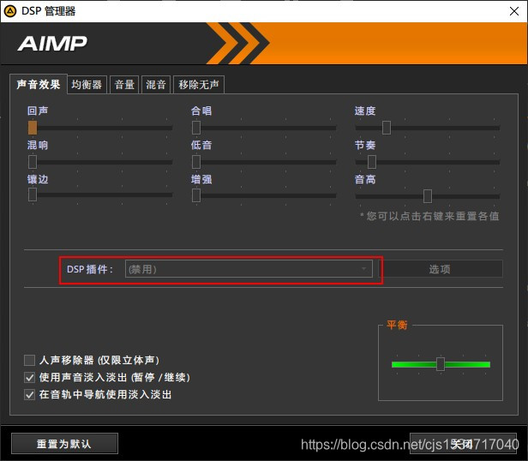Click the 合唱 slider handle
Image resolution: width=528 pixels, height=461 pixels.
pos(196,128)
